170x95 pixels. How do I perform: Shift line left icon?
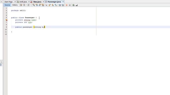pos(60,5)
